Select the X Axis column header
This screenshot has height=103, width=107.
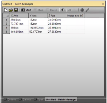click(x=19, y=15)
